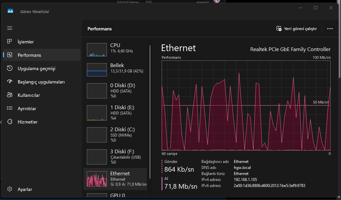Select the 0 Diski (D:) graph thumbnail
The height and width of the screenshot is (200, 341).
(x=97, y=91)
